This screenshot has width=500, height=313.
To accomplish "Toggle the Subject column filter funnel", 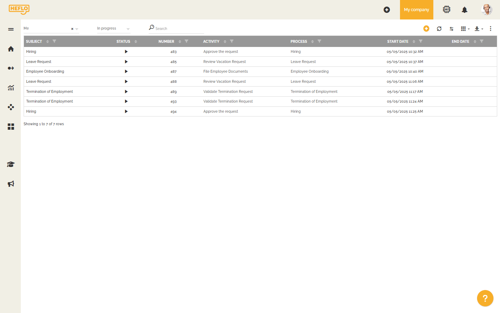I will coord(54,41).
